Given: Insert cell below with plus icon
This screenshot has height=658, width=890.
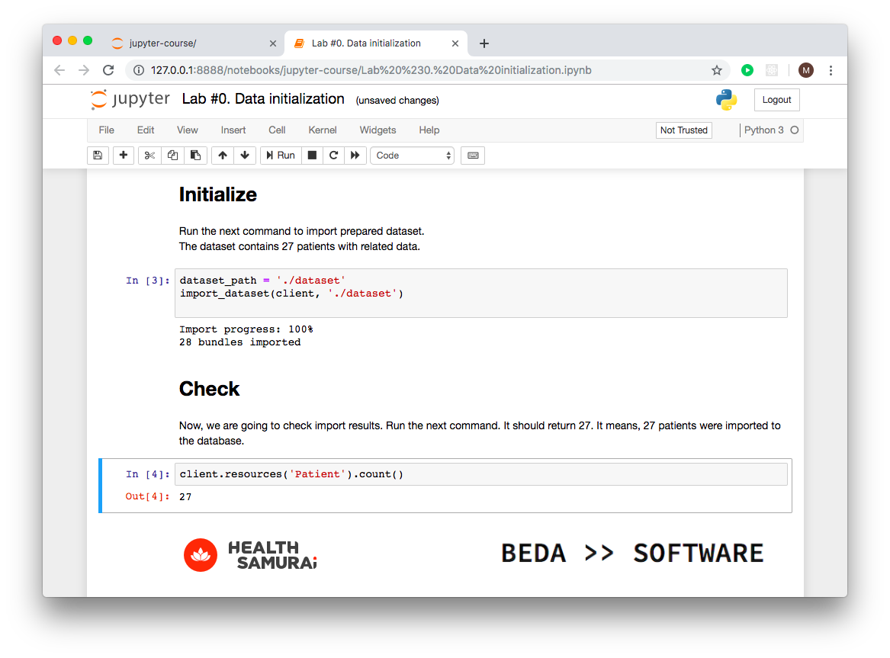Looking at the screenshot, I should (x=124, y=156).
